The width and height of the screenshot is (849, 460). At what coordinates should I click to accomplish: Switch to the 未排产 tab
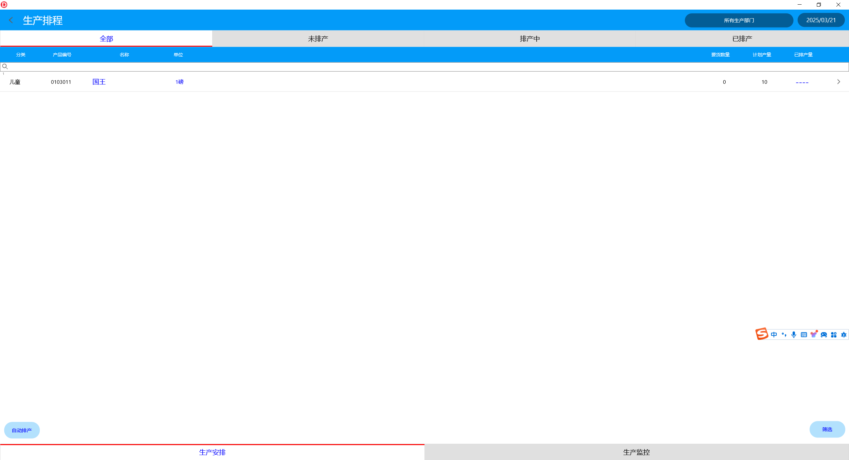click(318, 39)
